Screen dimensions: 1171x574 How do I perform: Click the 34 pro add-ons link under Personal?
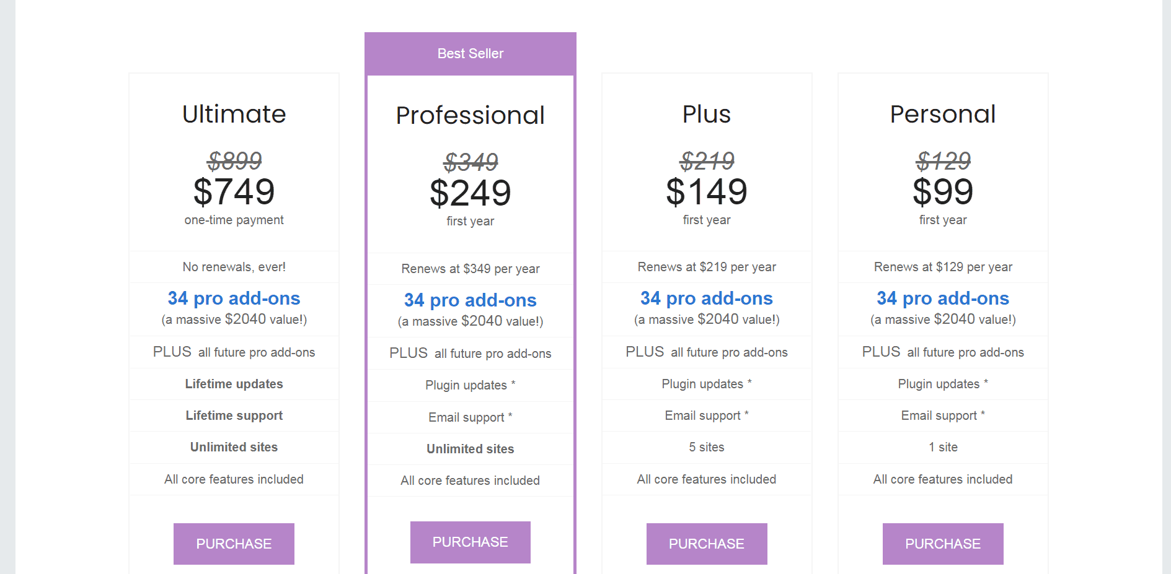click(x=942, y=298)
